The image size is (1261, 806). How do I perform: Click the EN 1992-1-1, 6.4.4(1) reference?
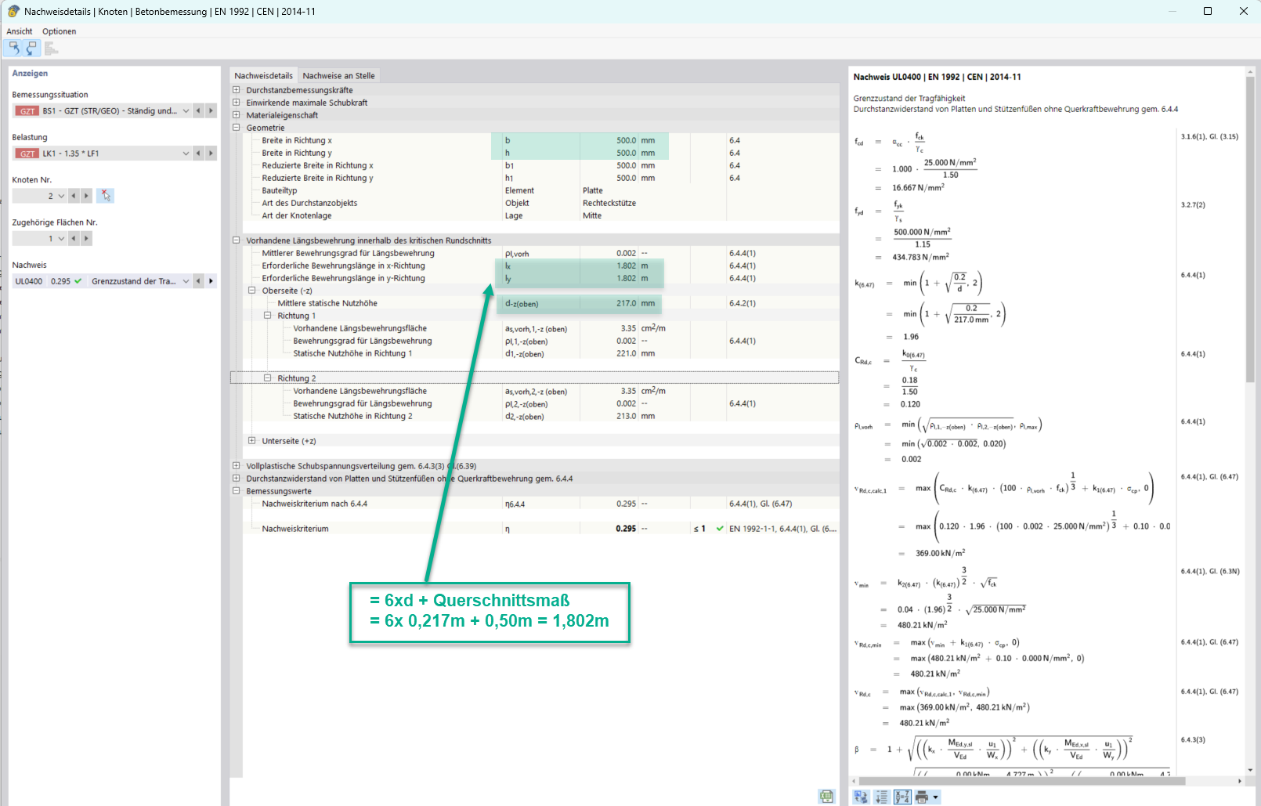point(782,529)
